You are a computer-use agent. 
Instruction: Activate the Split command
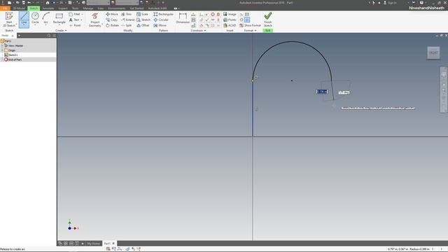coord(126,25)
